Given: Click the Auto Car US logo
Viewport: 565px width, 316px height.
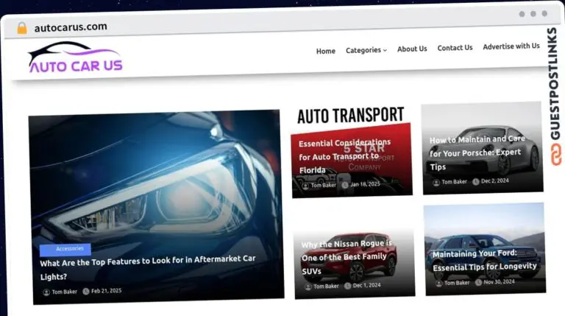Looking at the screenshot, I should 75,58.
